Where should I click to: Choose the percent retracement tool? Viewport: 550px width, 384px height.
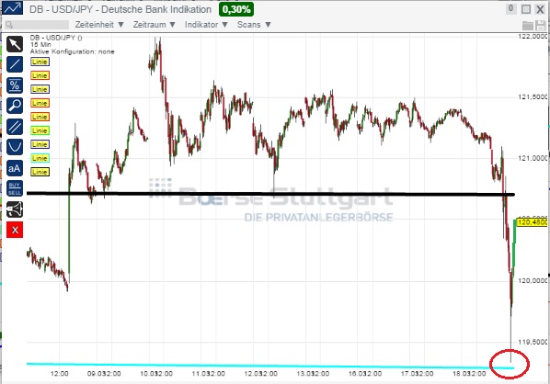point(15,85)
